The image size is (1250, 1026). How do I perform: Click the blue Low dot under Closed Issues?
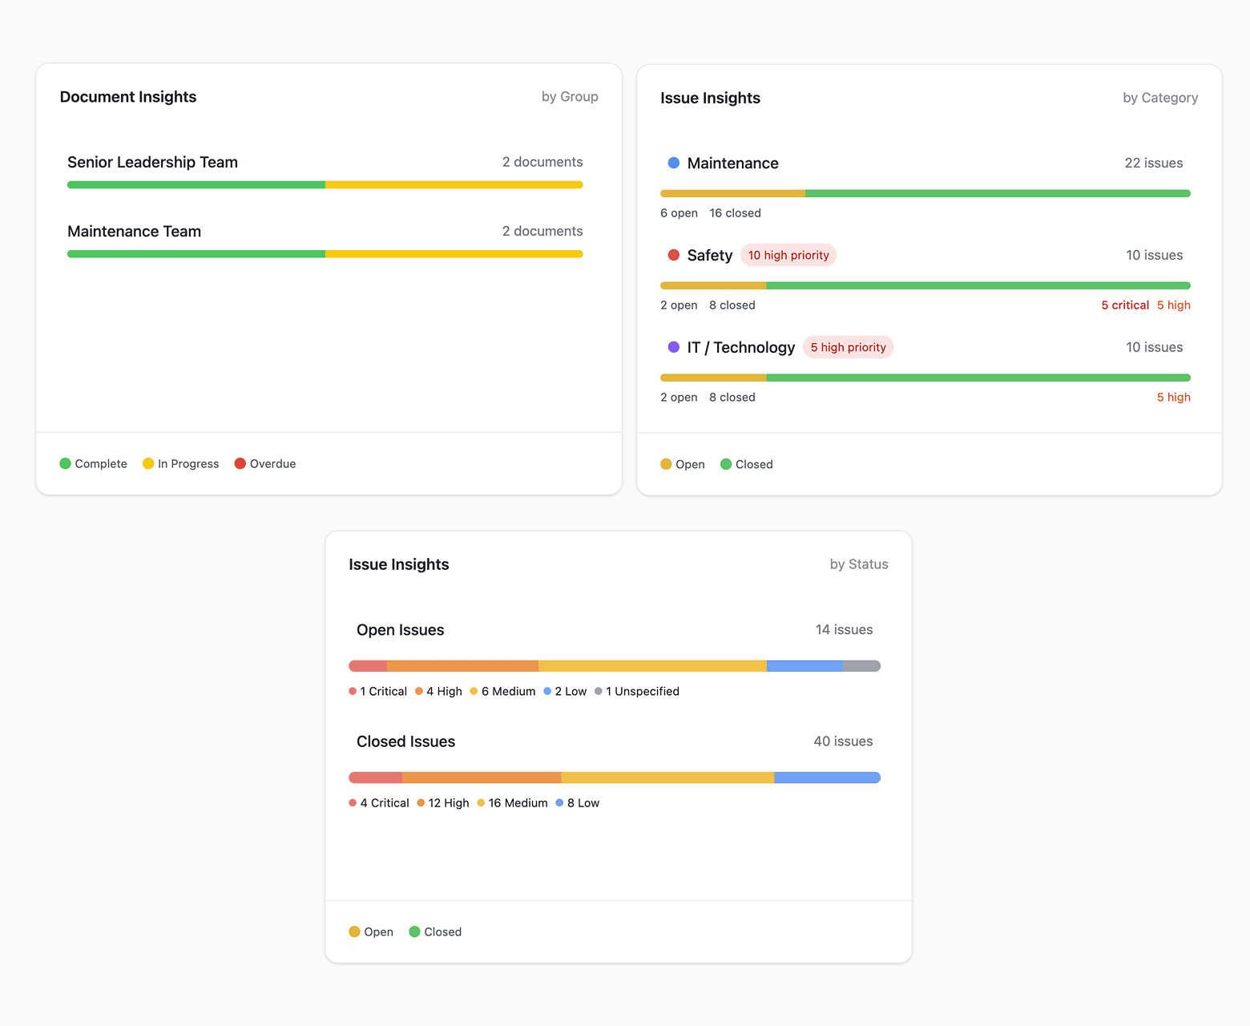[x=558, y=802]
